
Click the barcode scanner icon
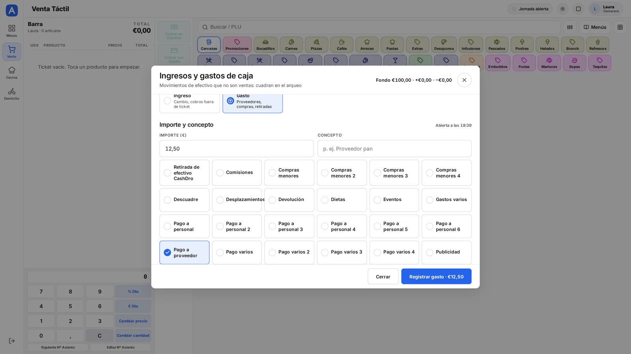(569, 27)
